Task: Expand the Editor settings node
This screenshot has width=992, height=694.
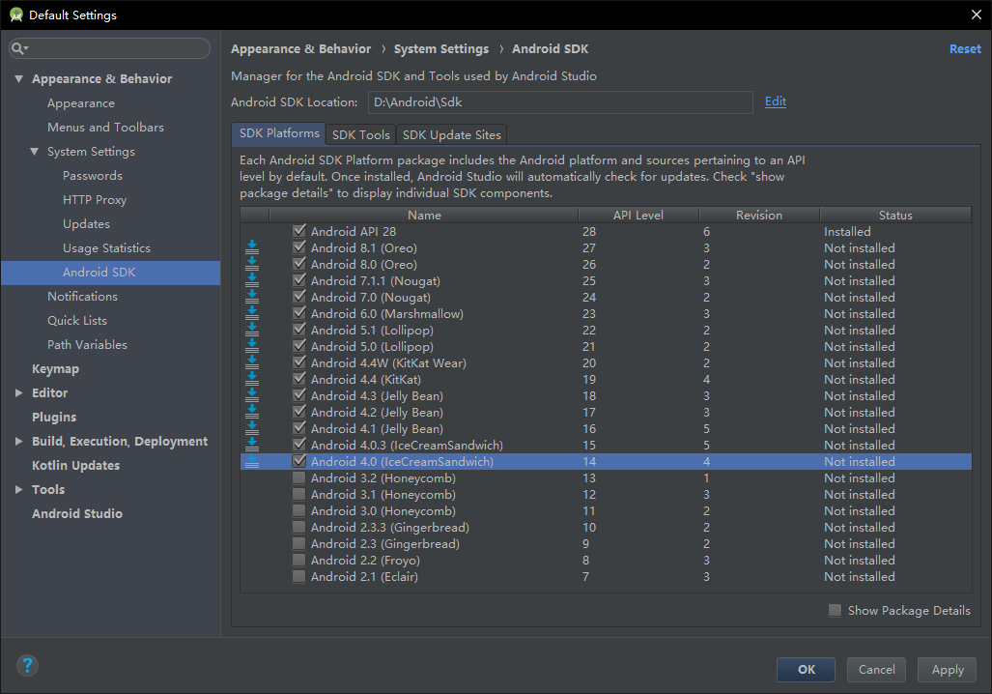Action: tap(19, 393)
